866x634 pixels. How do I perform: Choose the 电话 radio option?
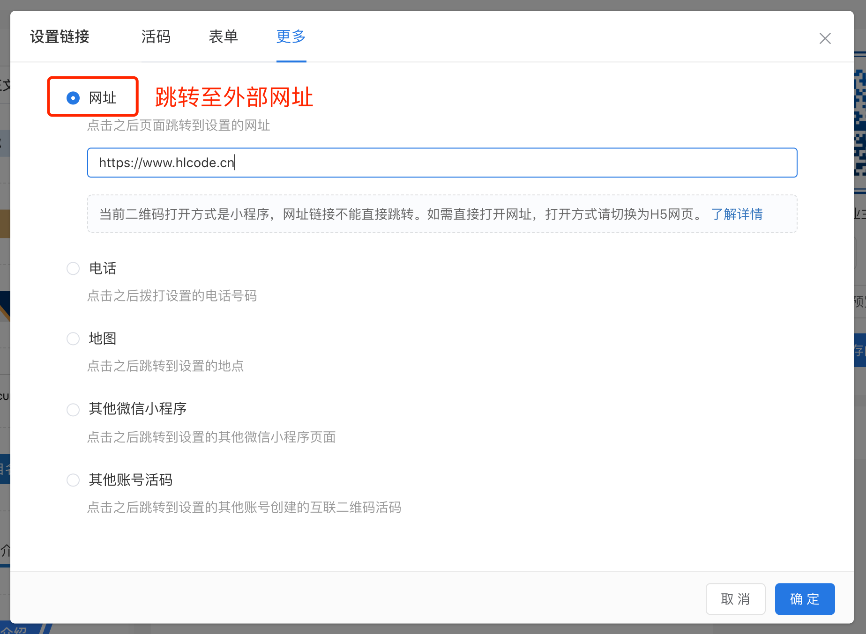73,268
